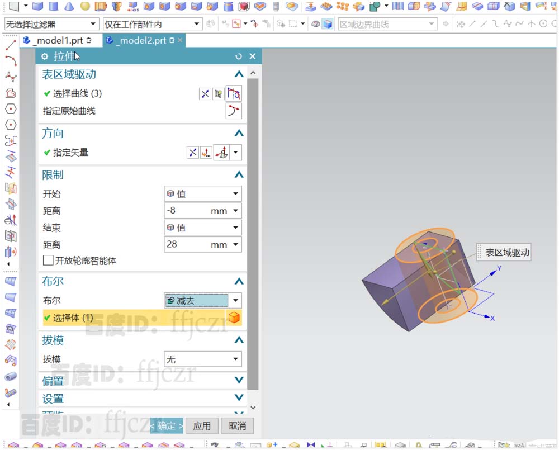Click the 指定原始曲线 curve icon

[234, 111]
